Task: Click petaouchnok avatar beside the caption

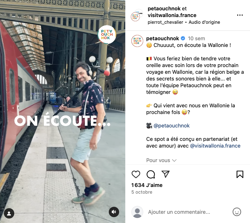Action: click(137, 41)
